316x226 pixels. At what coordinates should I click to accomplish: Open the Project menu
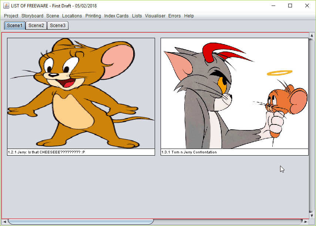click(x=11, y=16)
